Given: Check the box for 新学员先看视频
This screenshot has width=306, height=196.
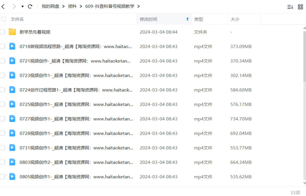Looking at the screenshot, I should (2, 32).
